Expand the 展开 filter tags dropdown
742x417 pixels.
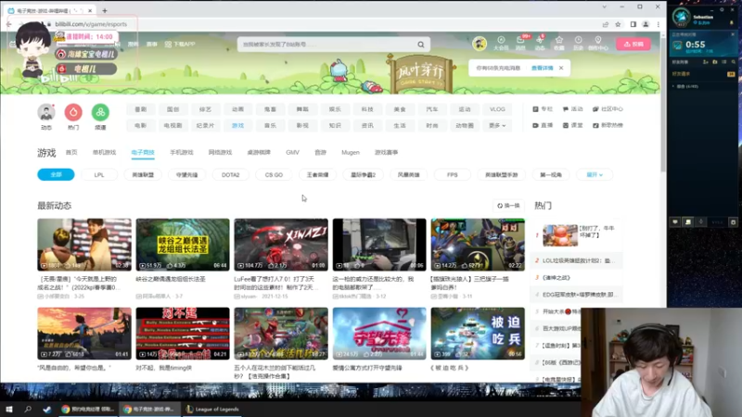coord(595,175)
